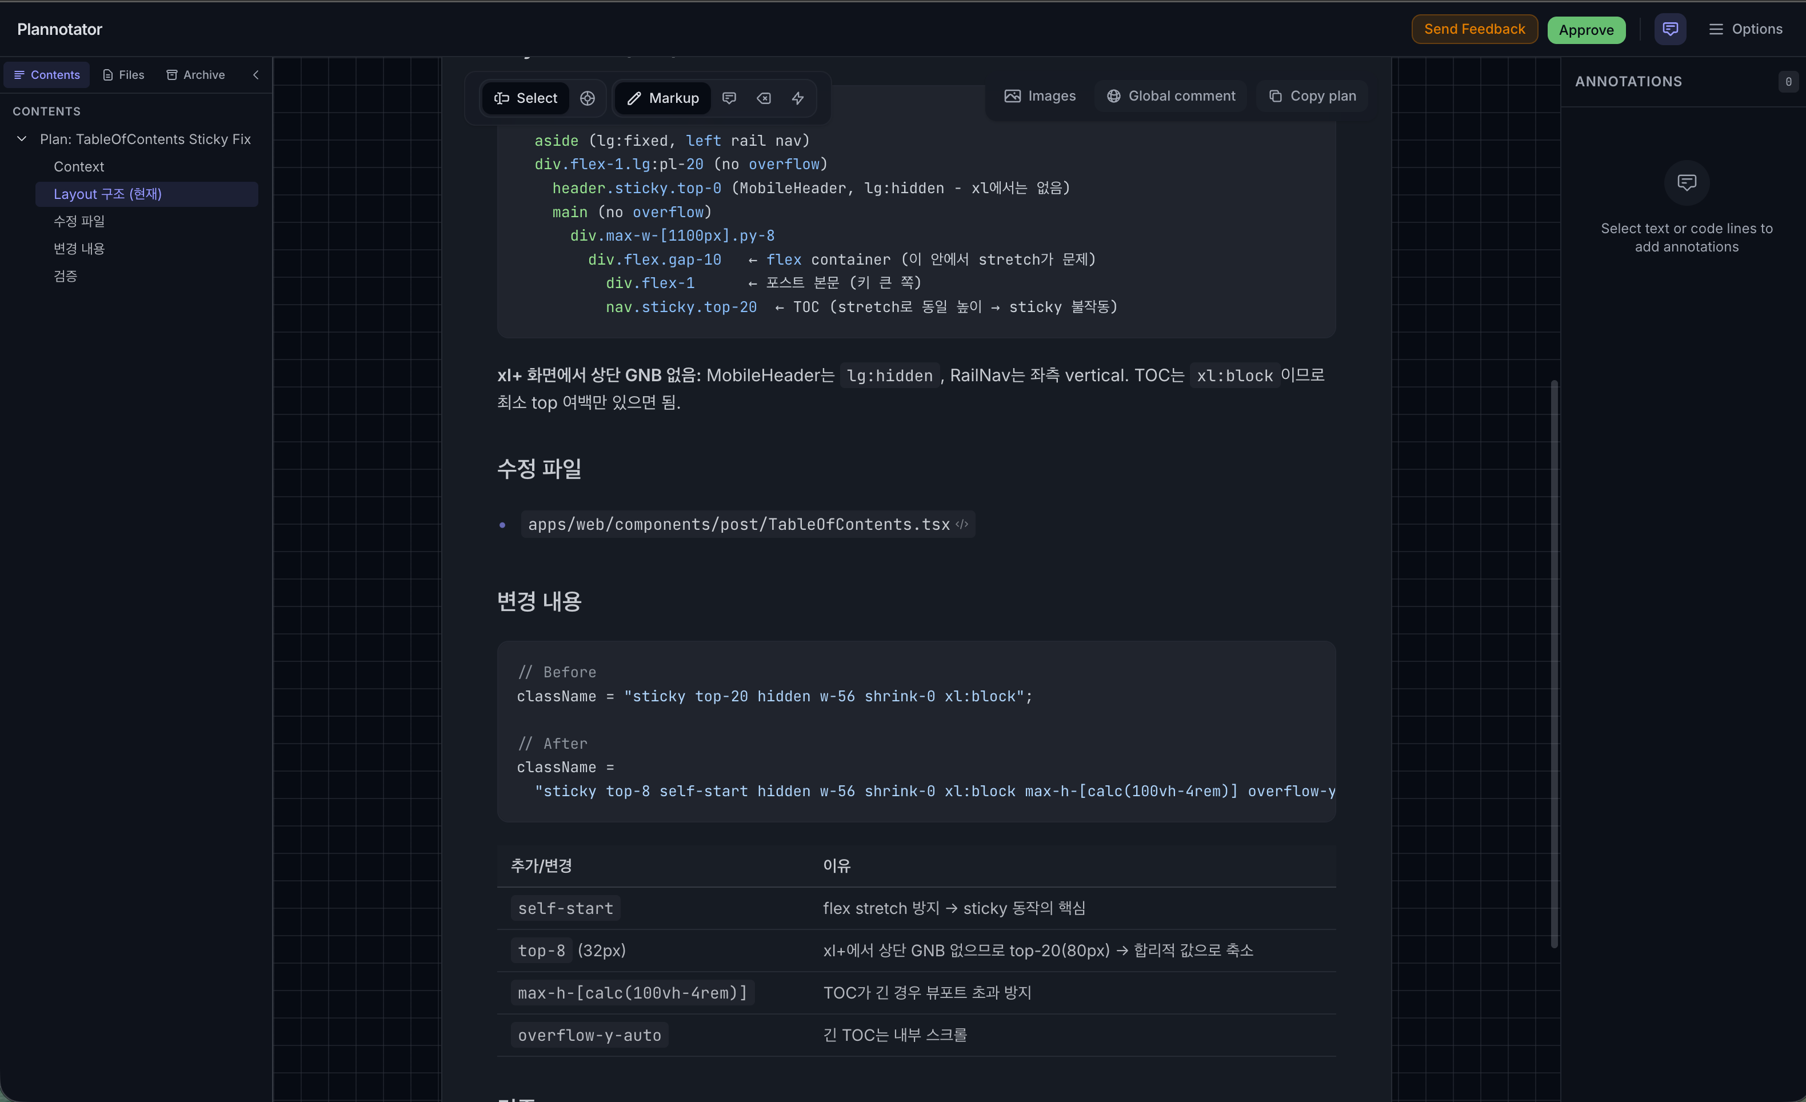The width and height of the screenshot is (1806, 1102).
Task: Switch to Archive tab
Action: pos(195,75)
